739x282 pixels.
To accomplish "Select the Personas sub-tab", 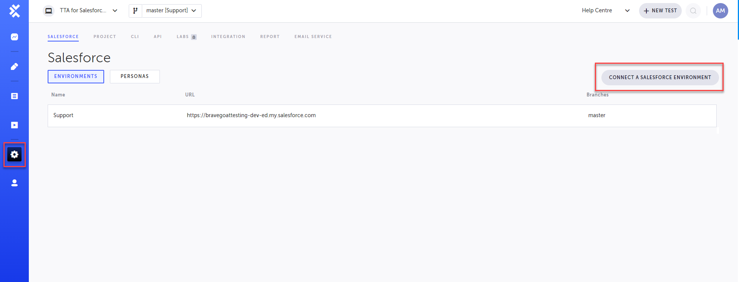I will click(x=135, y=76).
